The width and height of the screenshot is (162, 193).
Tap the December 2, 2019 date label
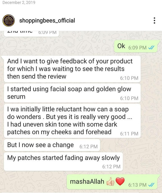(x=19, y=3)
